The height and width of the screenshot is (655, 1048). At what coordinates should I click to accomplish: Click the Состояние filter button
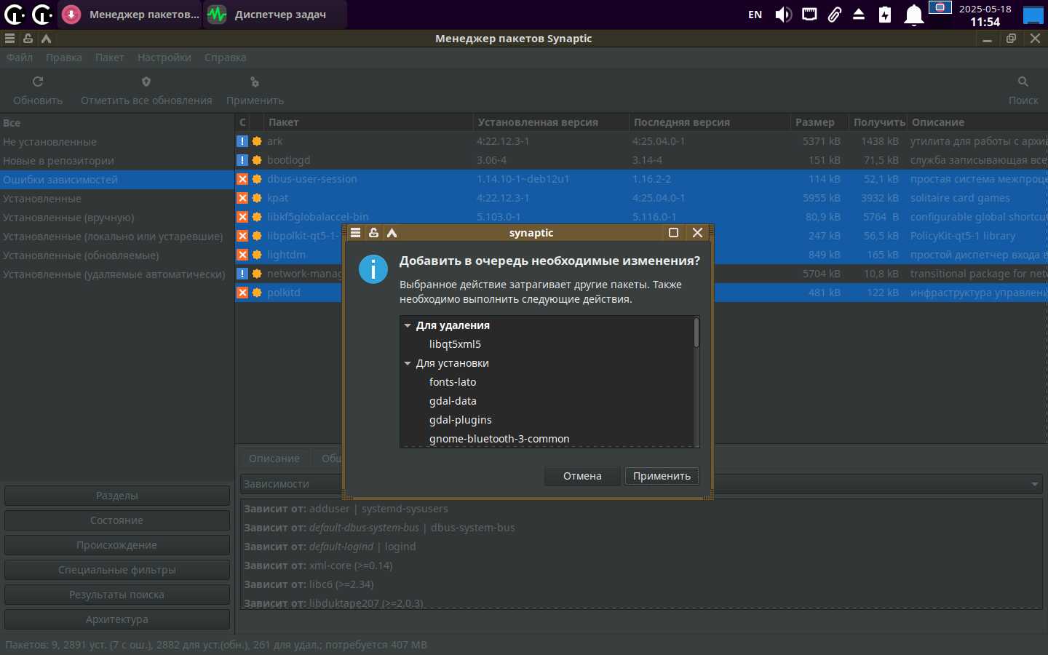point(117,520)
